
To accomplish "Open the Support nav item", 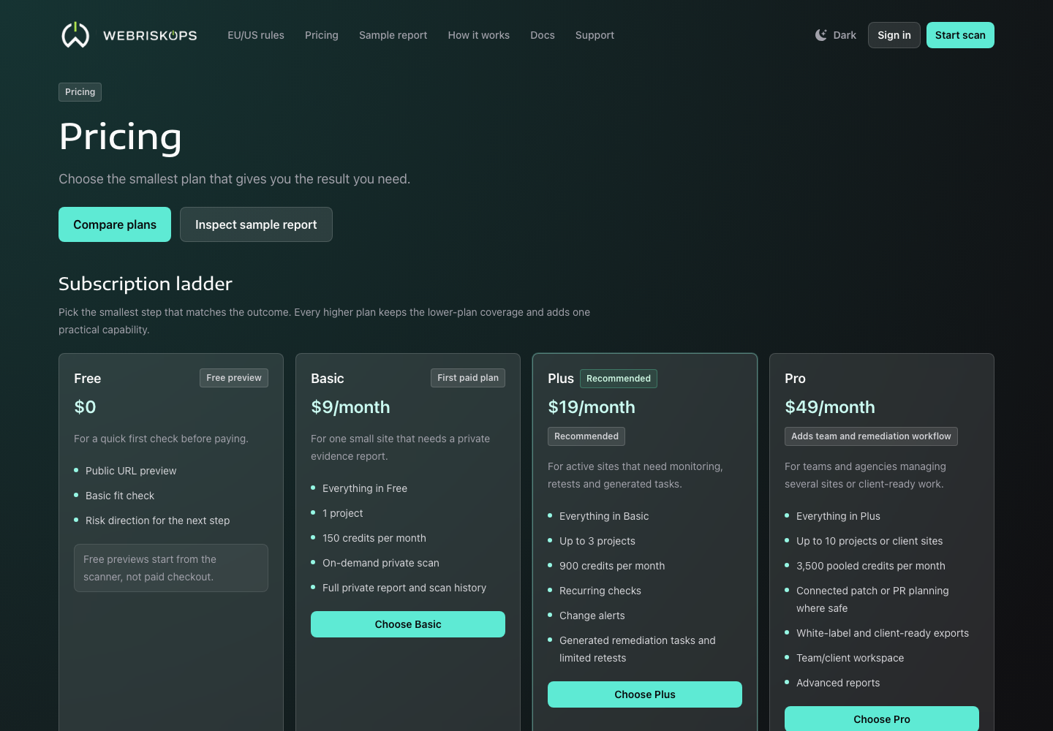I will click(595, 35).
